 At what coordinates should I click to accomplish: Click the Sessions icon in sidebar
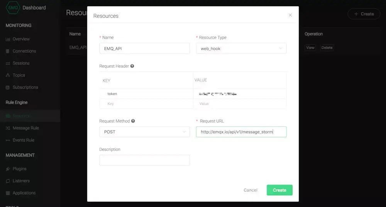[8, 63]
